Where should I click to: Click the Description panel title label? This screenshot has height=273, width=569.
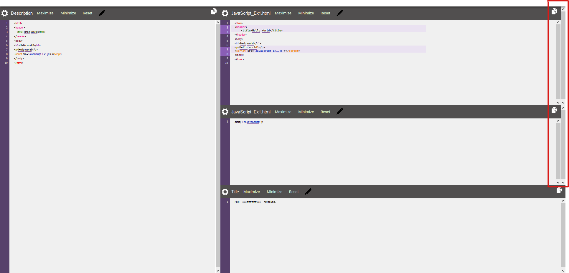(22, 13)
